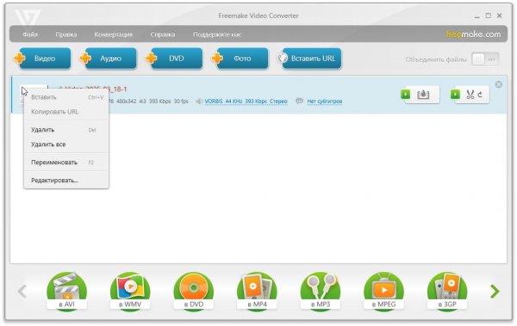Viewport: 517px width, 326px height.
Task: Add photos with the Фото button
Action: [242, 58]
